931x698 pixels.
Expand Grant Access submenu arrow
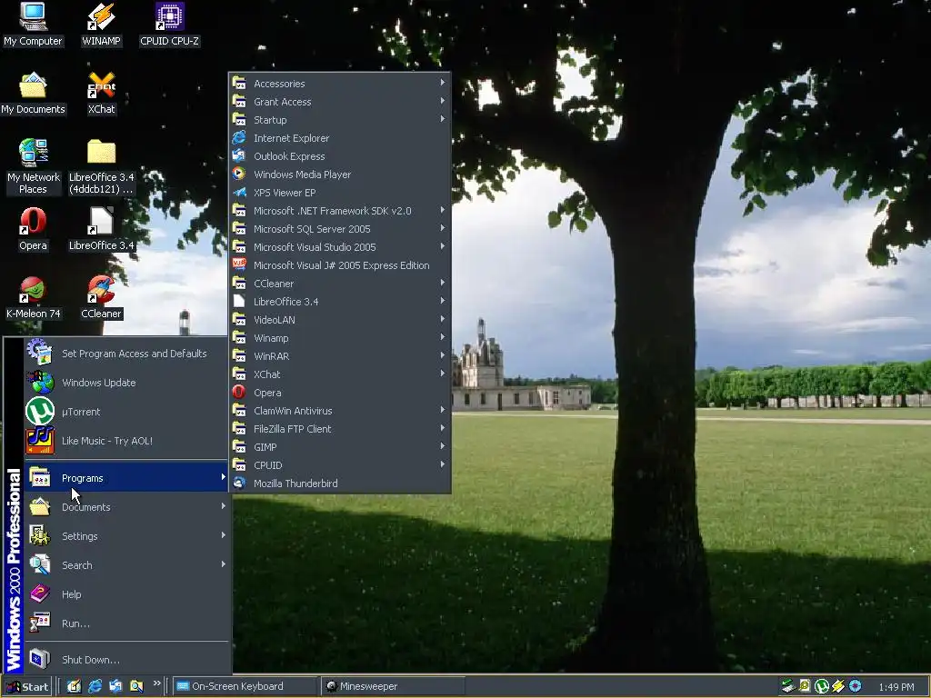click(x=443, y=102)
